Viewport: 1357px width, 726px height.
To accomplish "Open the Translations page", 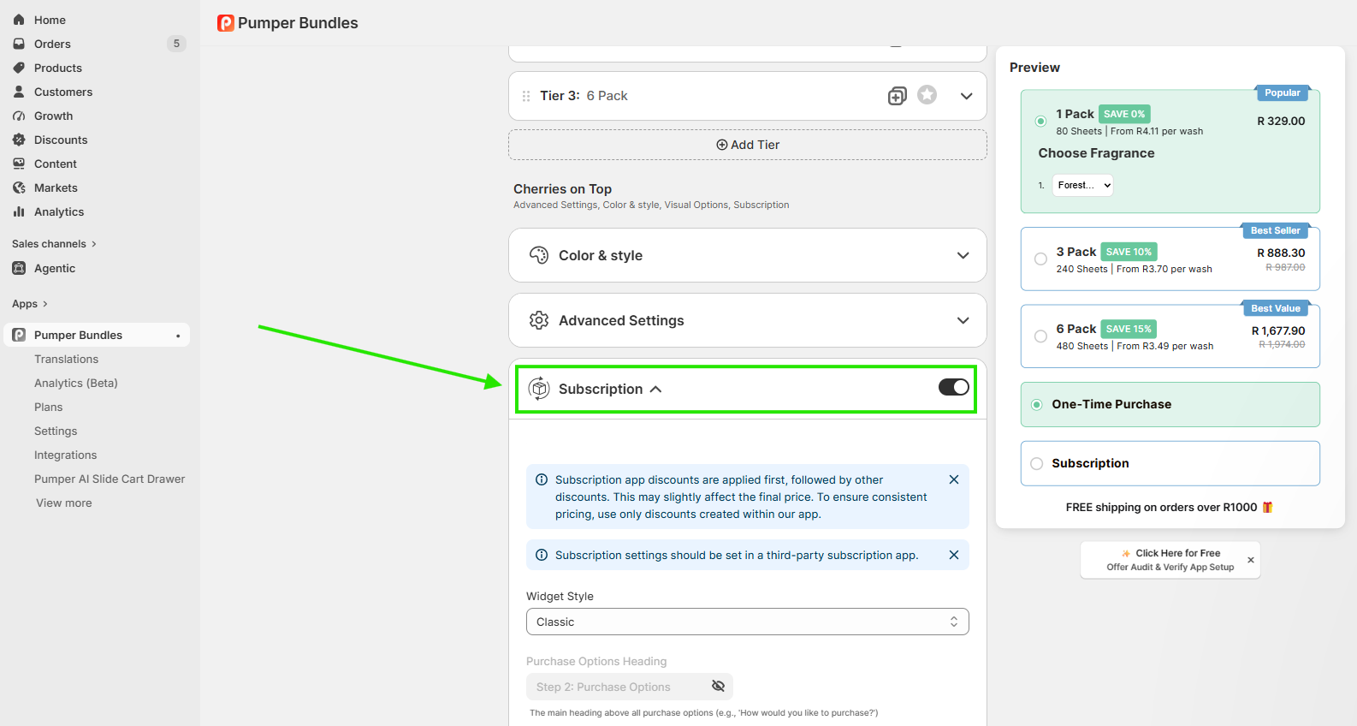I will (66, 359).
